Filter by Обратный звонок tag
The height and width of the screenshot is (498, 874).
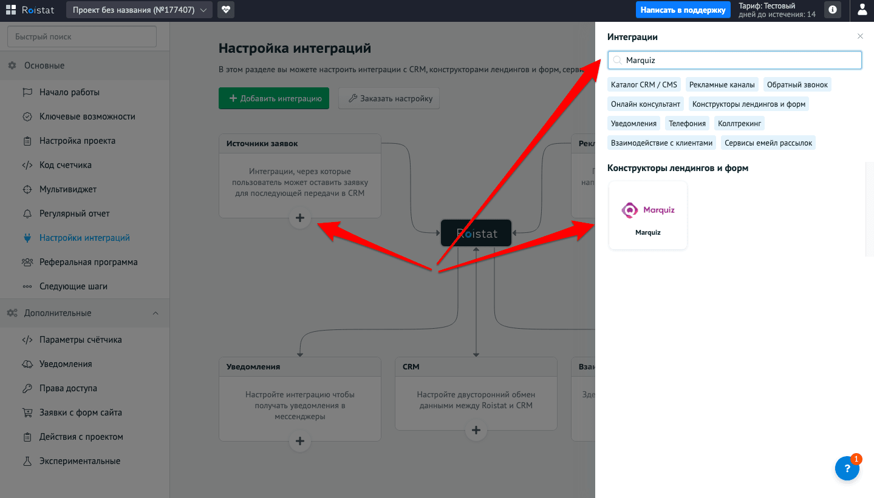click(x=797, y=84)
